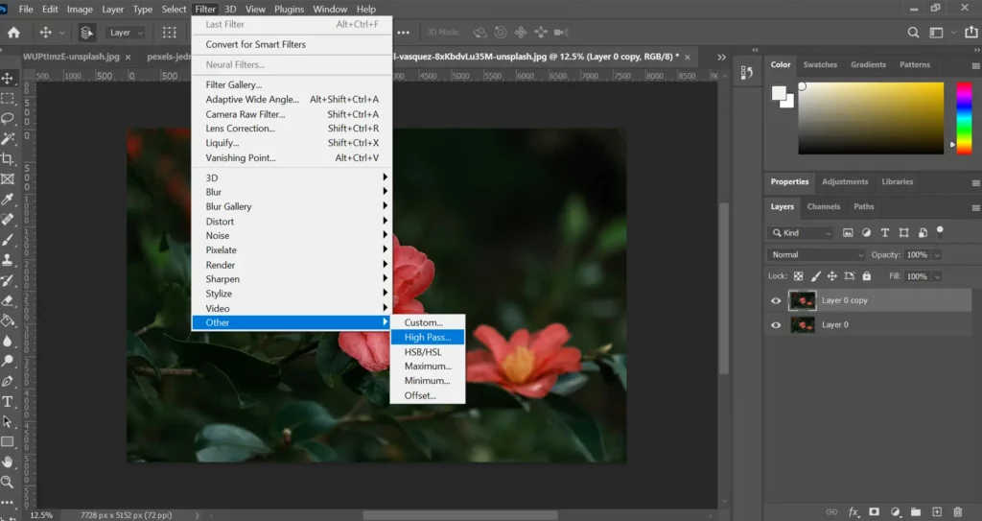Screen dimensions: 982x521
Task: Select Layer 0 copy thumbnail
Action: pos(803,301)
